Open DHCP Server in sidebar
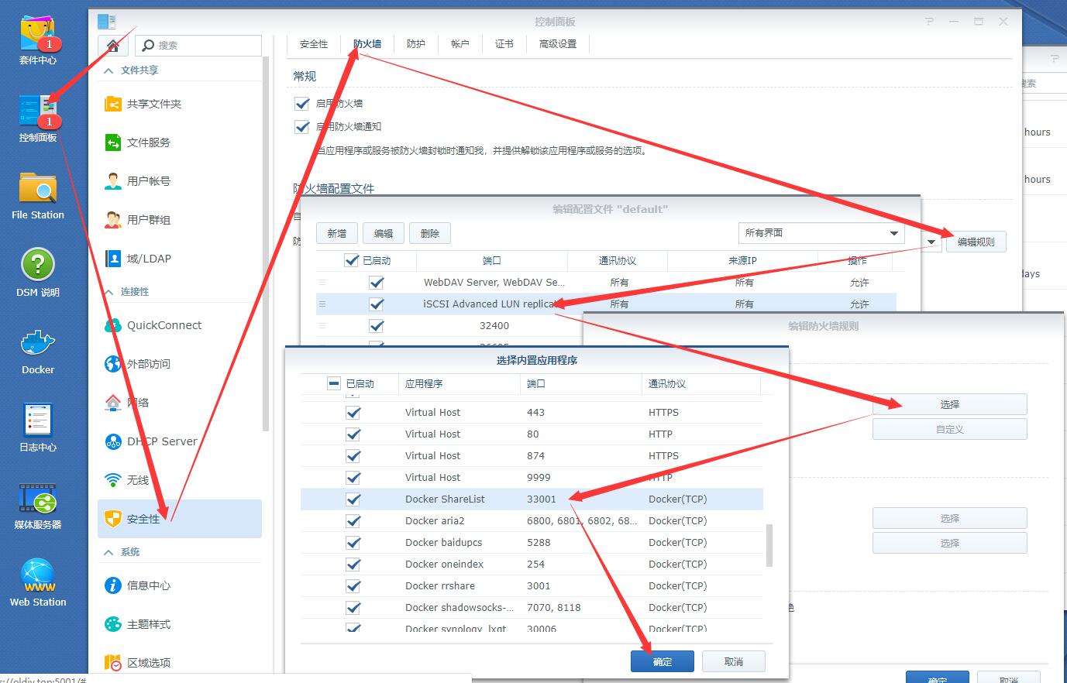 [x=180, y=441]
